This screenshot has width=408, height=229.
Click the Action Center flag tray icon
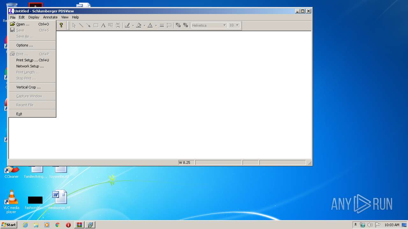378,225
